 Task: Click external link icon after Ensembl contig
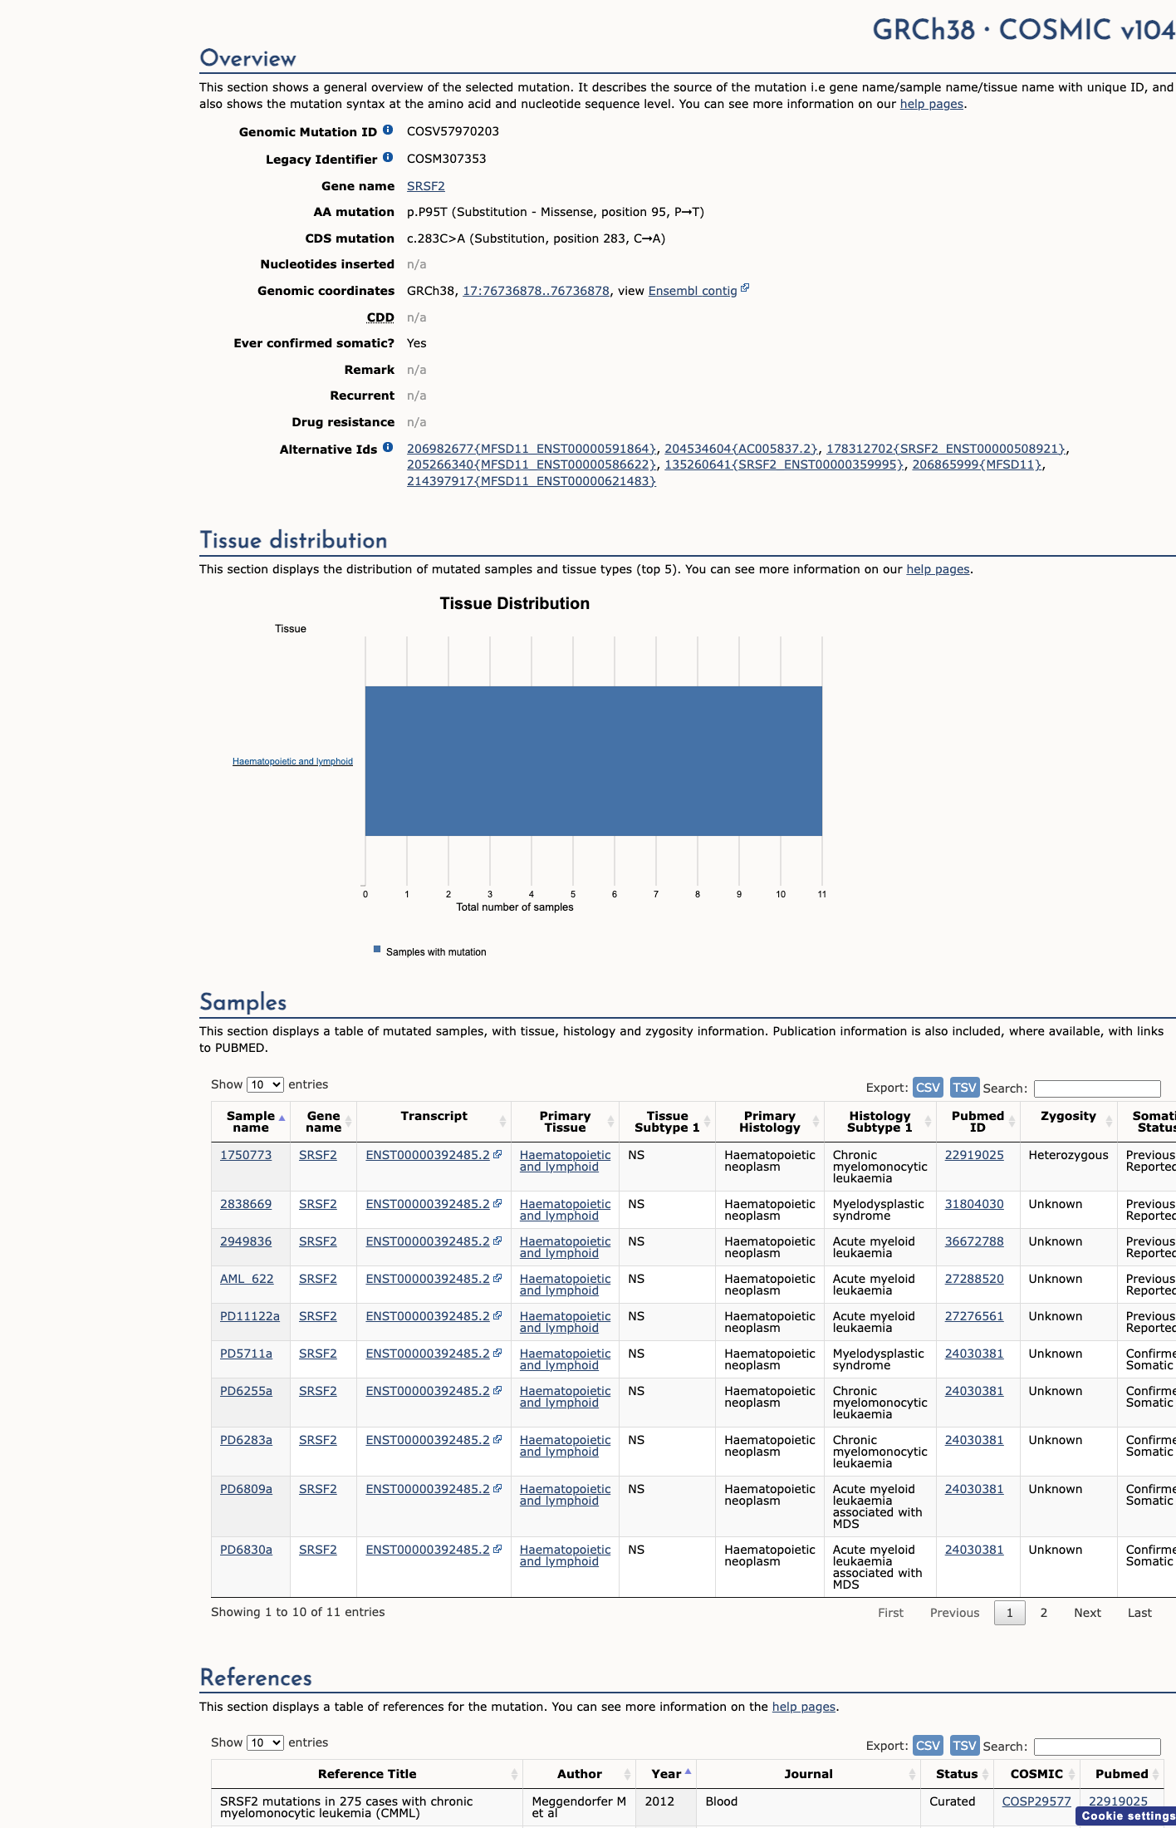click(x=745, y=288)
